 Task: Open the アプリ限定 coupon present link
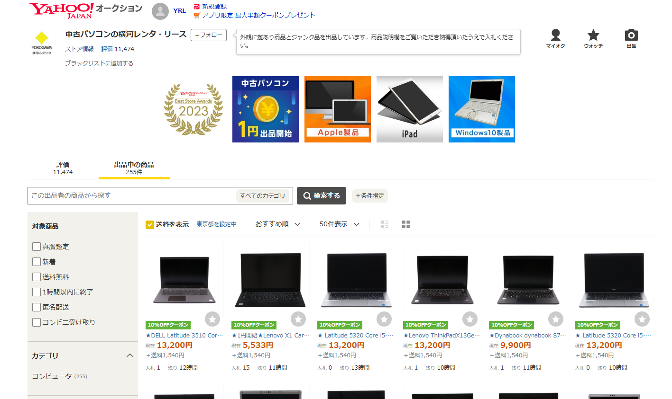(x=258, y=15)
